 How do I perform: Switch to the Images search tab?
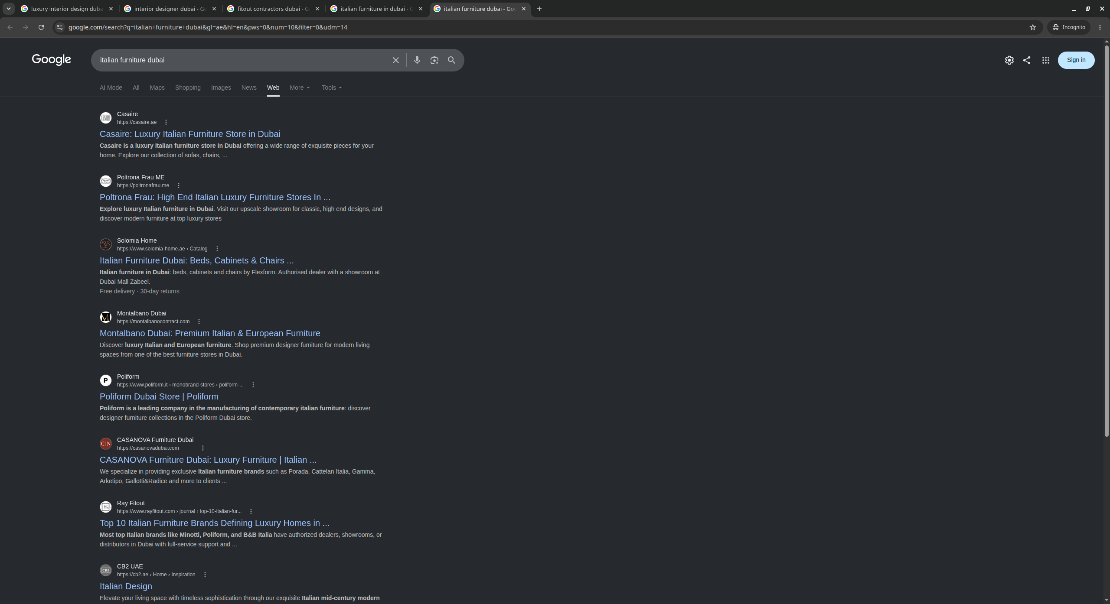[x=221, y=88]
